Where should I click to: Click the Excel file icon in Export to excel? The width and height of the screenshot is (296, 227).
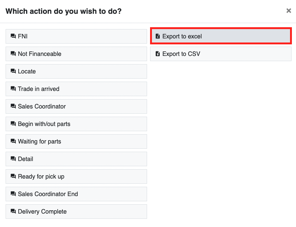coord(158,36)
